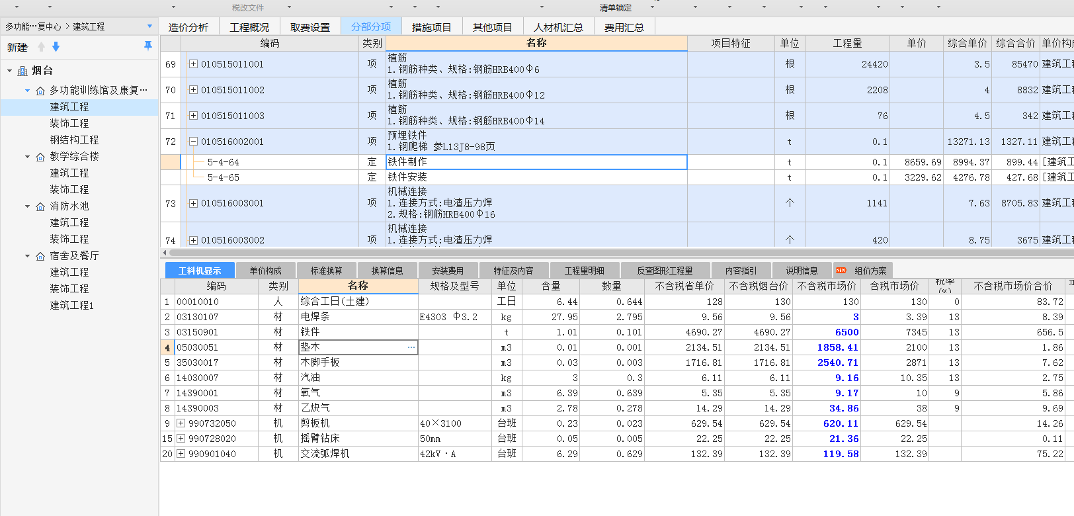Switch to the 工程概况 tab

pyautogui.click(x=249, y=27)
